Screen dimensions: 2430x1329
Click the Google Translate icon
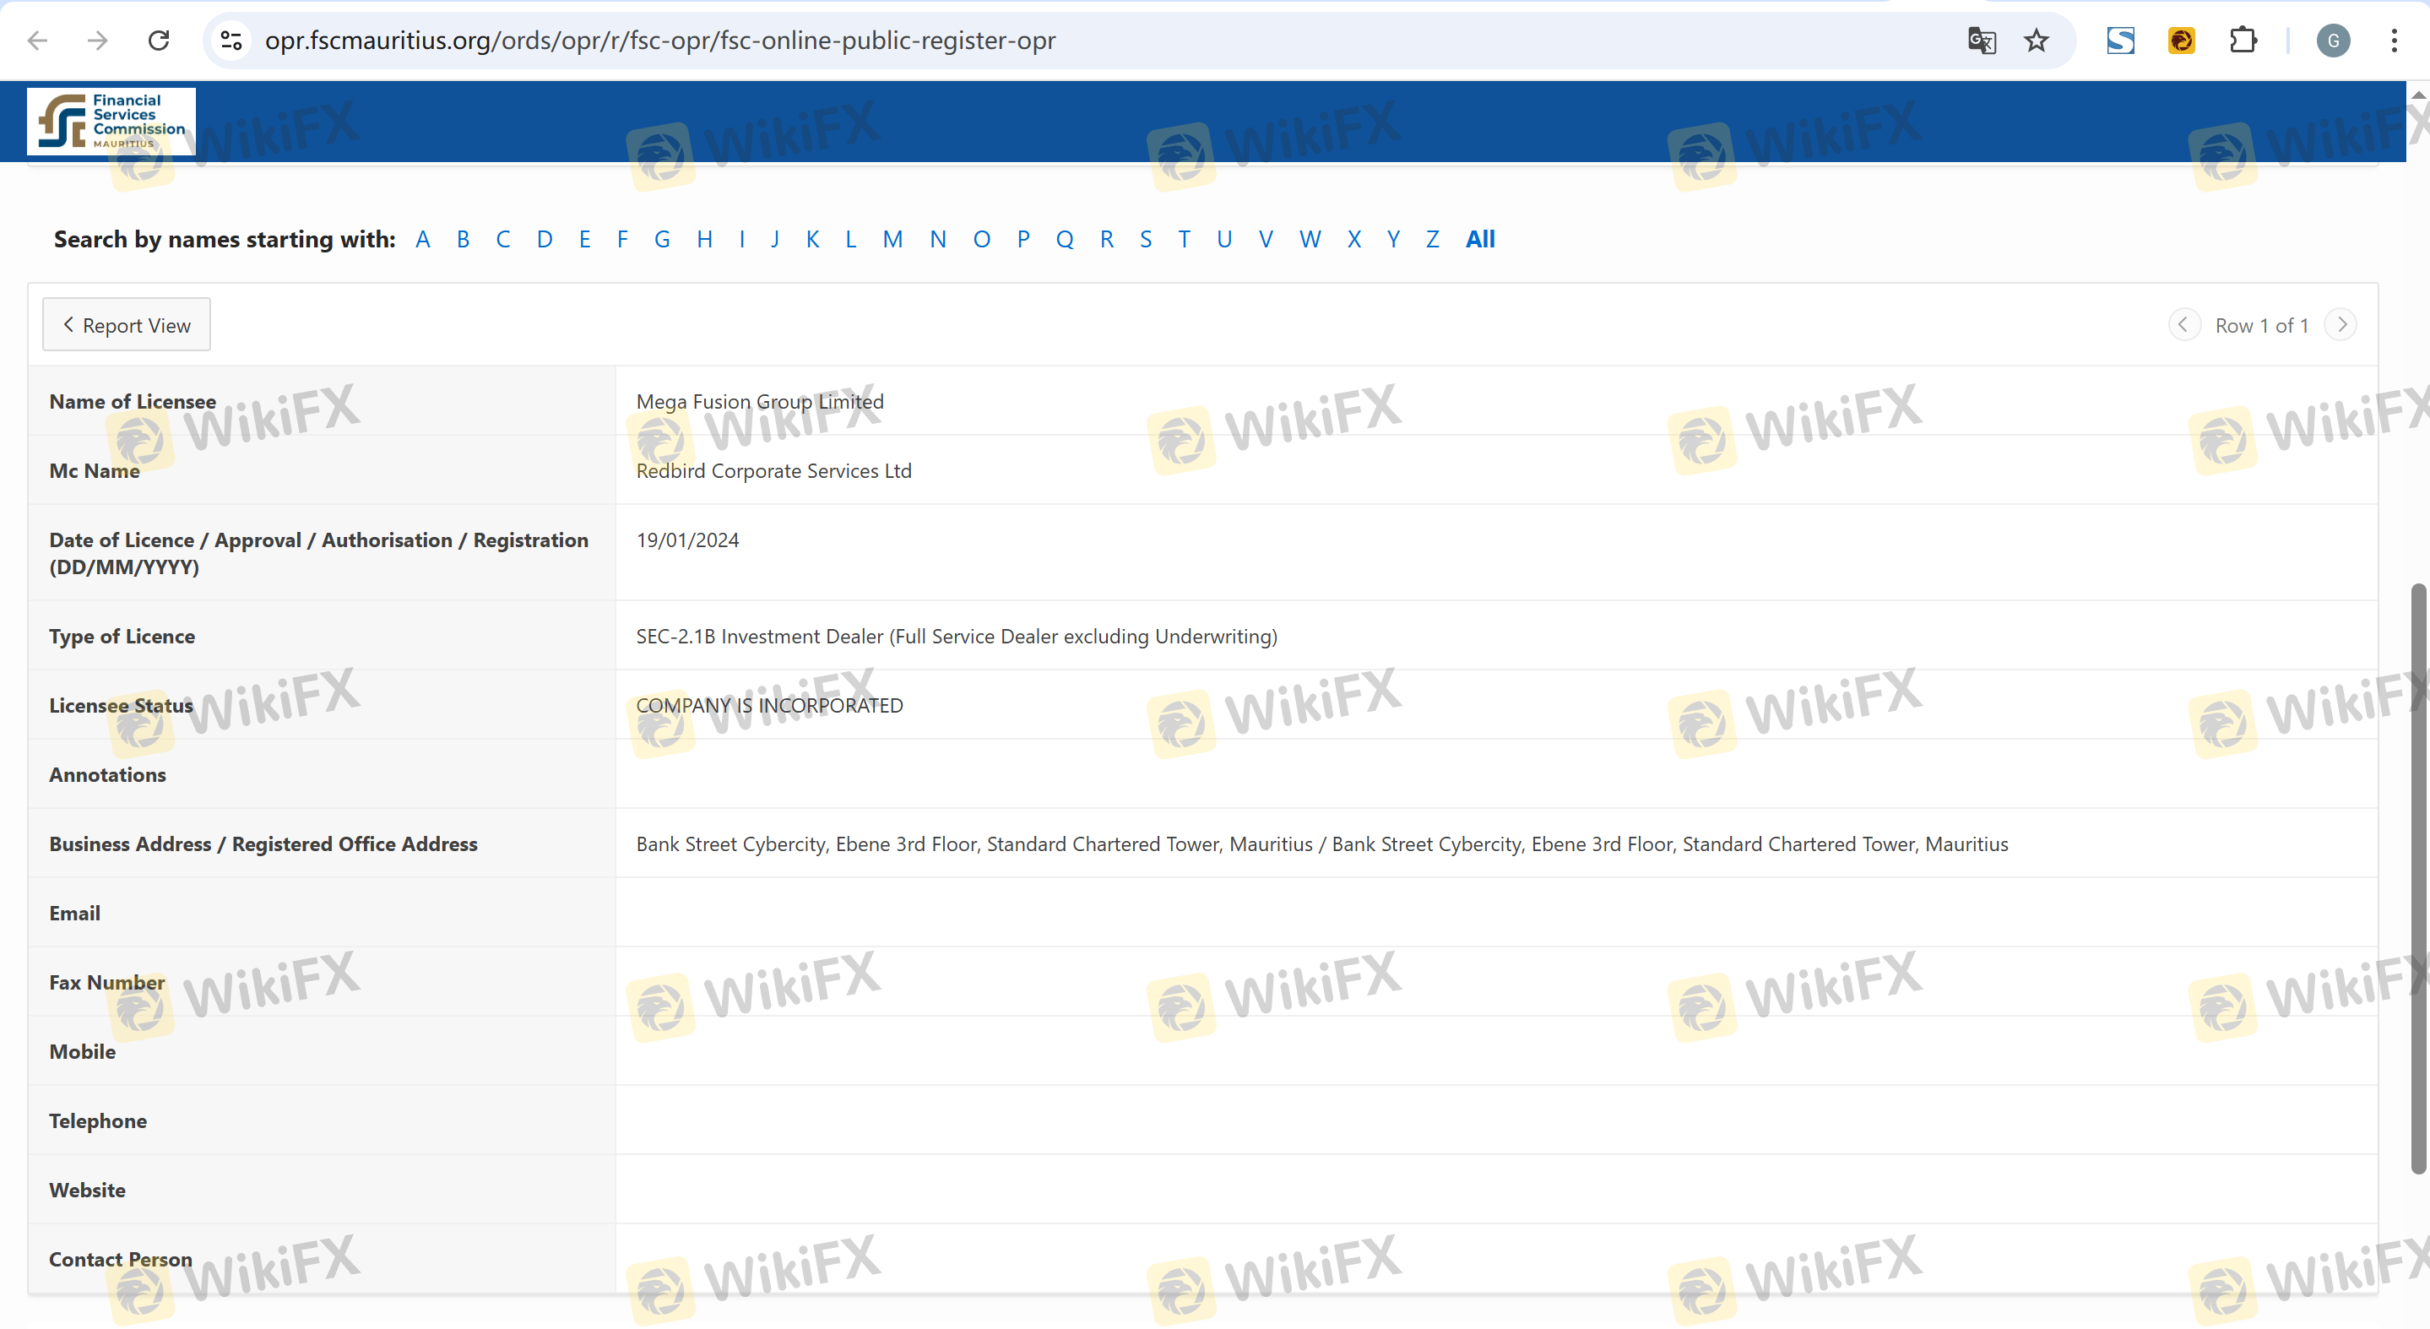point(1981,41)
